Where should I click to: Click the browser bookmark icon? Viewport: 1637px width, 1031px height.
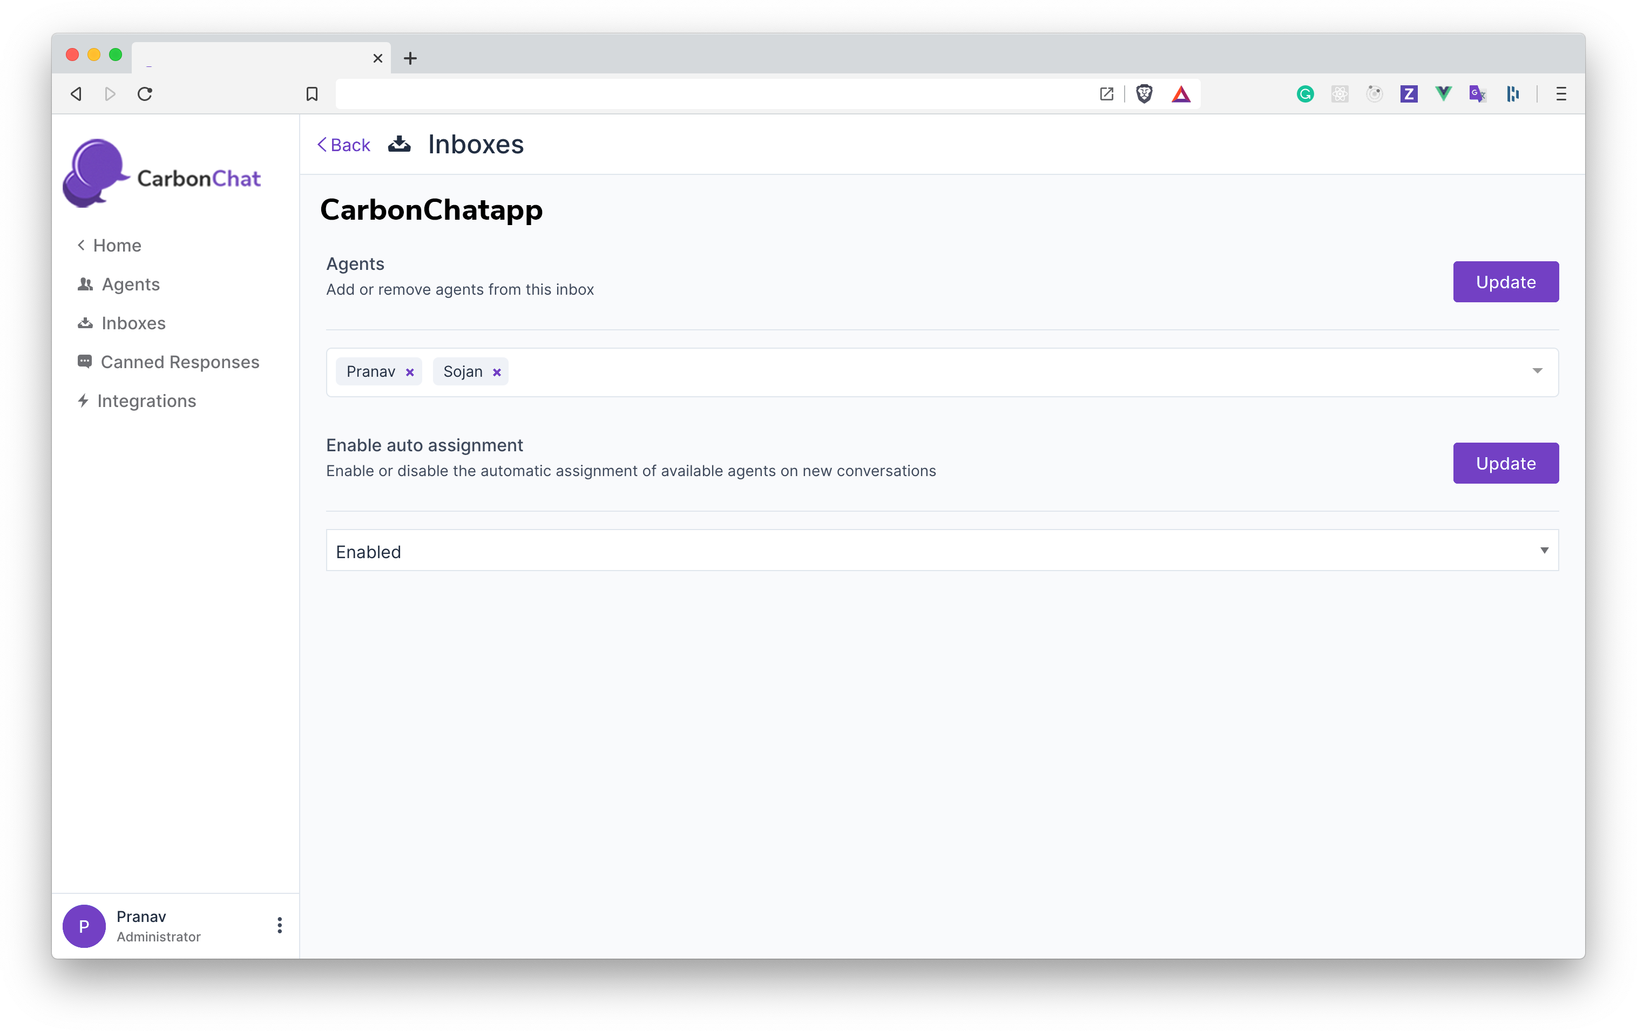(312, 94)
